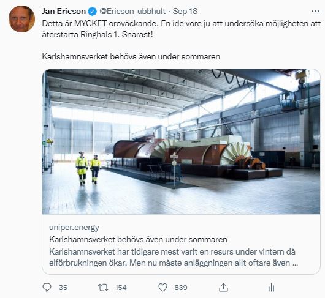Viewport: 325px width, 298px height.
Task: Open Jan Ericson's profile picture
Action: click(x=21, y=19)
